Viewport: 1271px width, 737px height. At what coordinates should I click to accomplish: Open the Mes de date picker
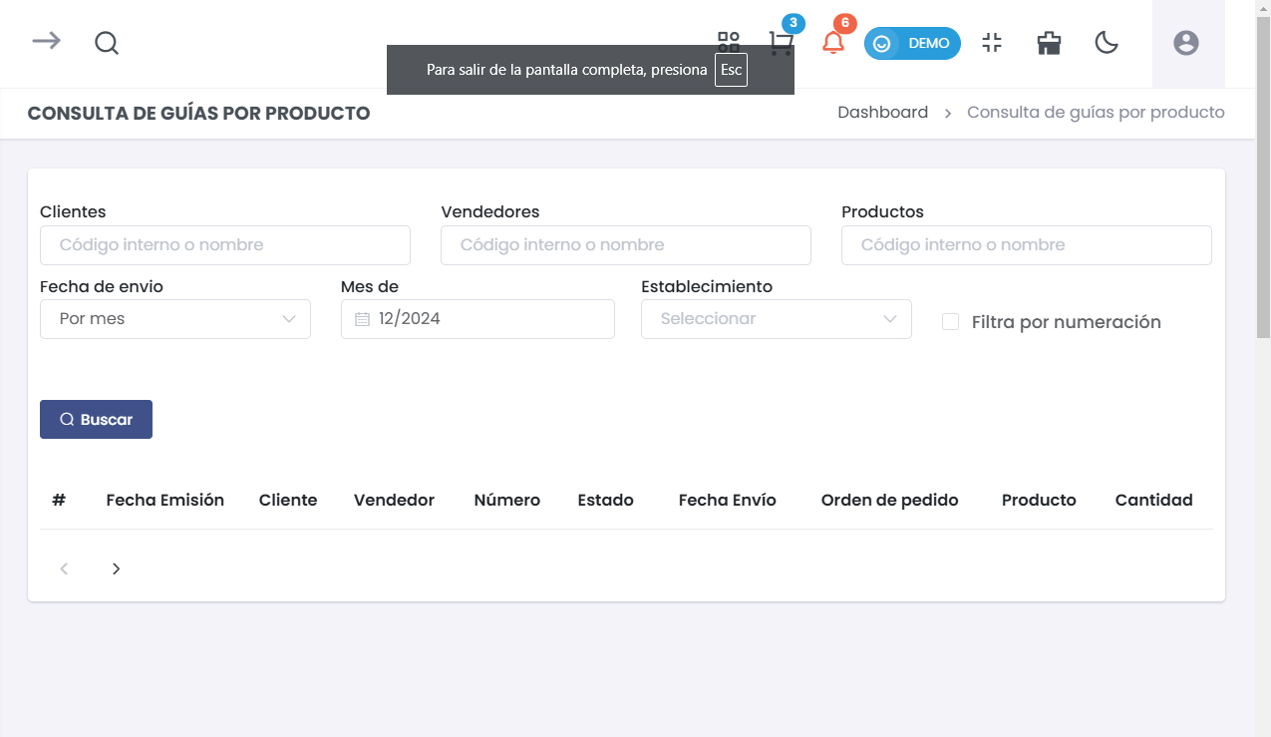pyautogui.click(x=477, y=319)
